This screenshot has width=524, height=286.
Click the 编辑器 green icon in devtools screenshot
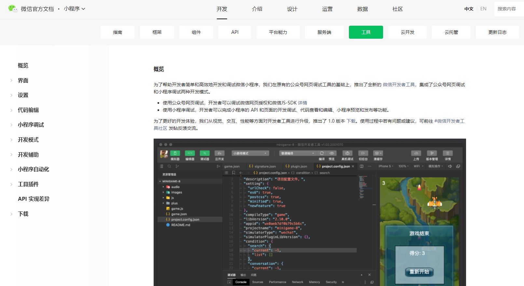[190, 153]
